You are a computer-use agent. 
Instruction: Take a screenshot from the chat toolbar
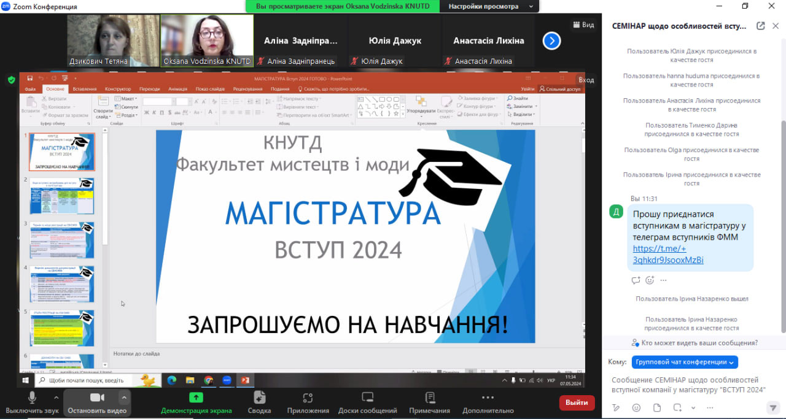click(677, 407)
